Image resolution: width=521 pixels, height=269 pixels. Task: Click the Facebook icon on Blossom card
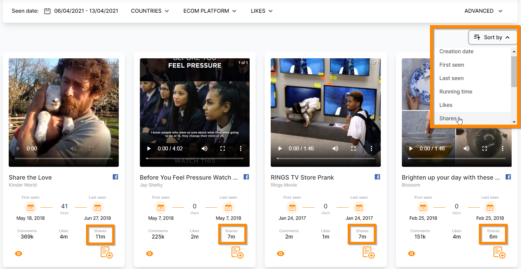click(508, 177)
